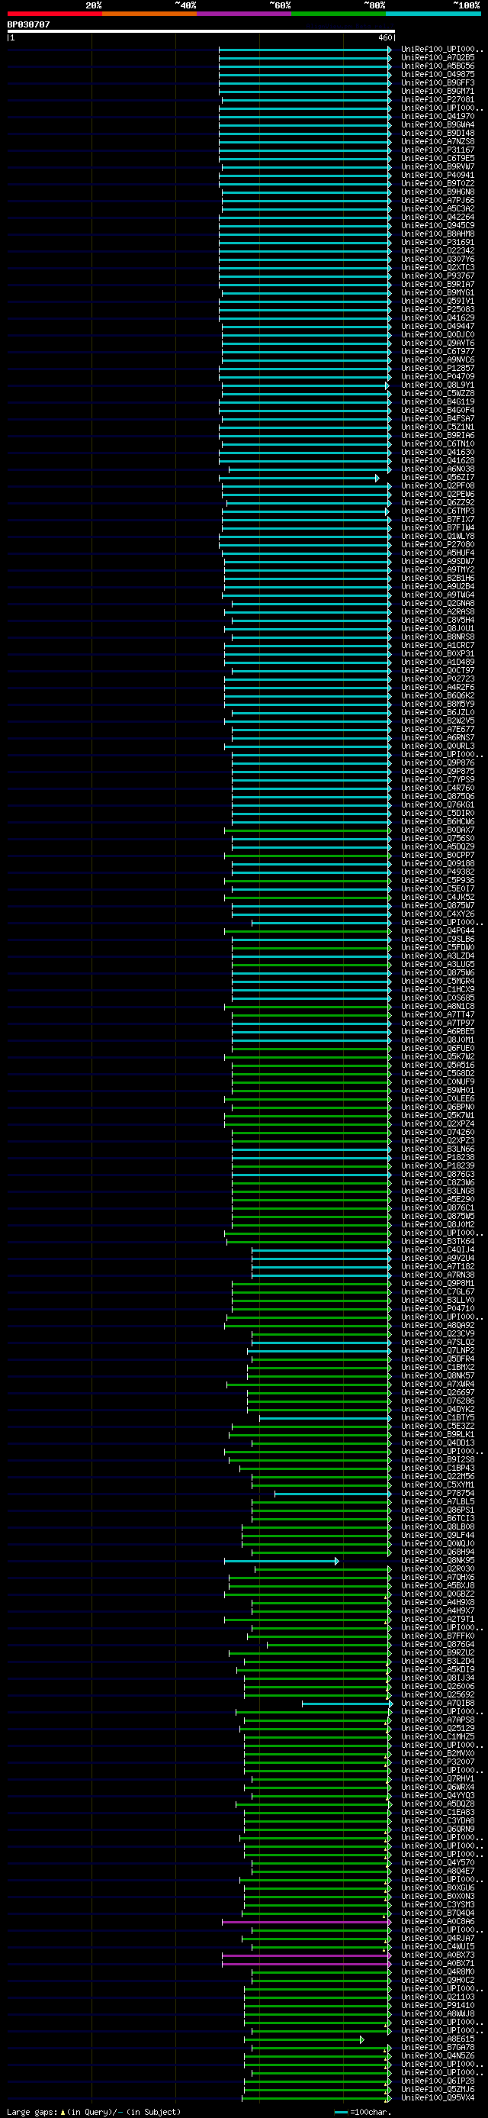Select label UniRef100_B9HGN8
Viewport: 488px width, 2118px height.
tap(437, 192)
